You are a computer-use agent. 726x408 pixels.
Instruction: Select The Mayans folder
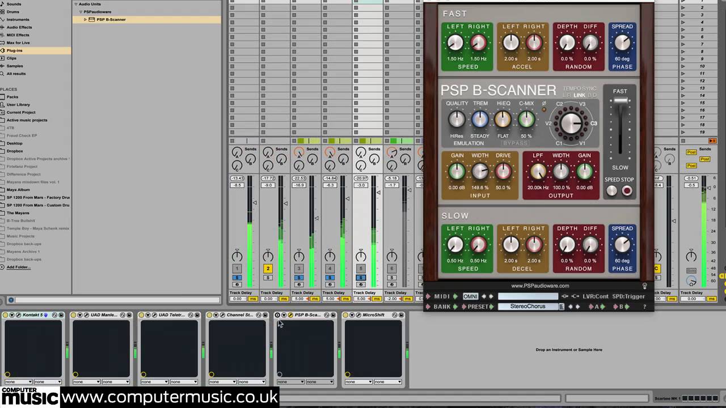point(18,212)
